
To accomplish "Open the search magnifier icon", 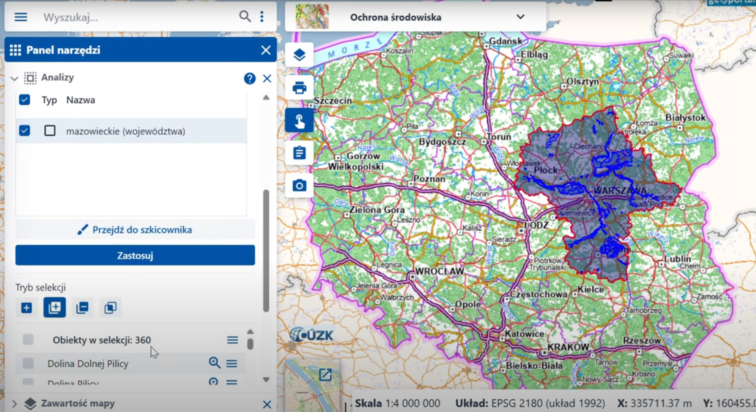I will click(x=245, y=17).
